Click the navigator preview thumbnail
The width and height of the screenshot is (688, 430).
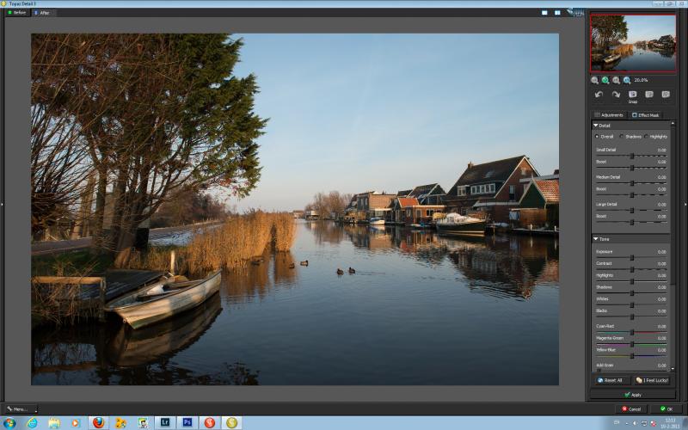pos(633,43)
